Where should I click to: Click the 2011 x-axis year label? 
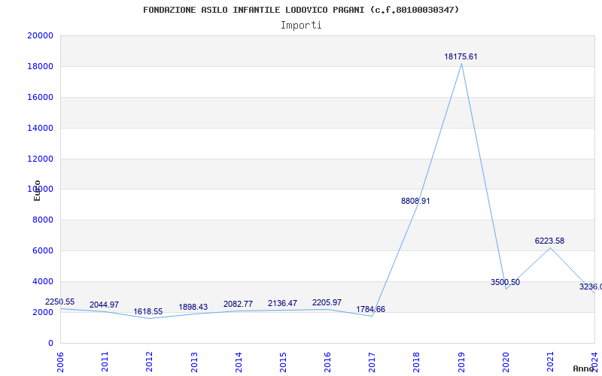[105, 362]
